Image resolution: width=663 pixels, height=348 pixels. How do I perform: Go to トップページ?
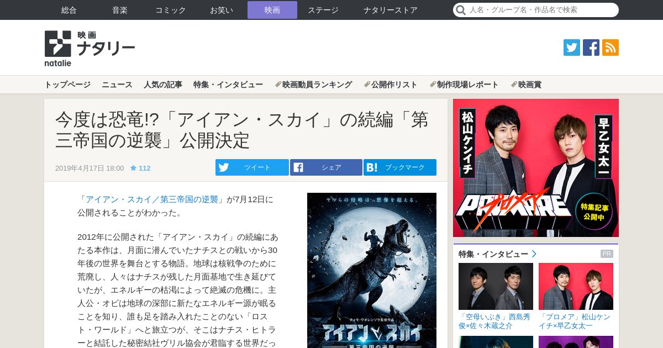[x=67, y=85]
